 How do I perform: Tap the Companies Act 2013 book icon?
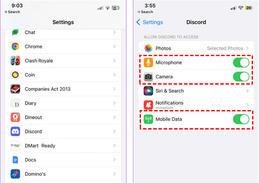pos(16,89)
